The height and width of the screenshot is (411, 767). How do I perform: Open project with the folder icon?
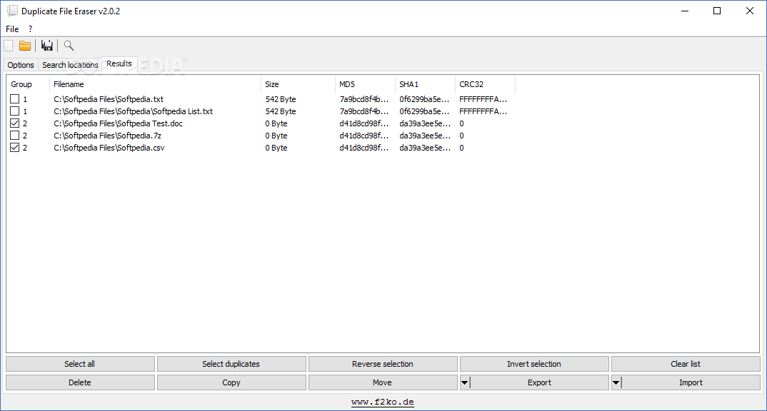point(25,46)
